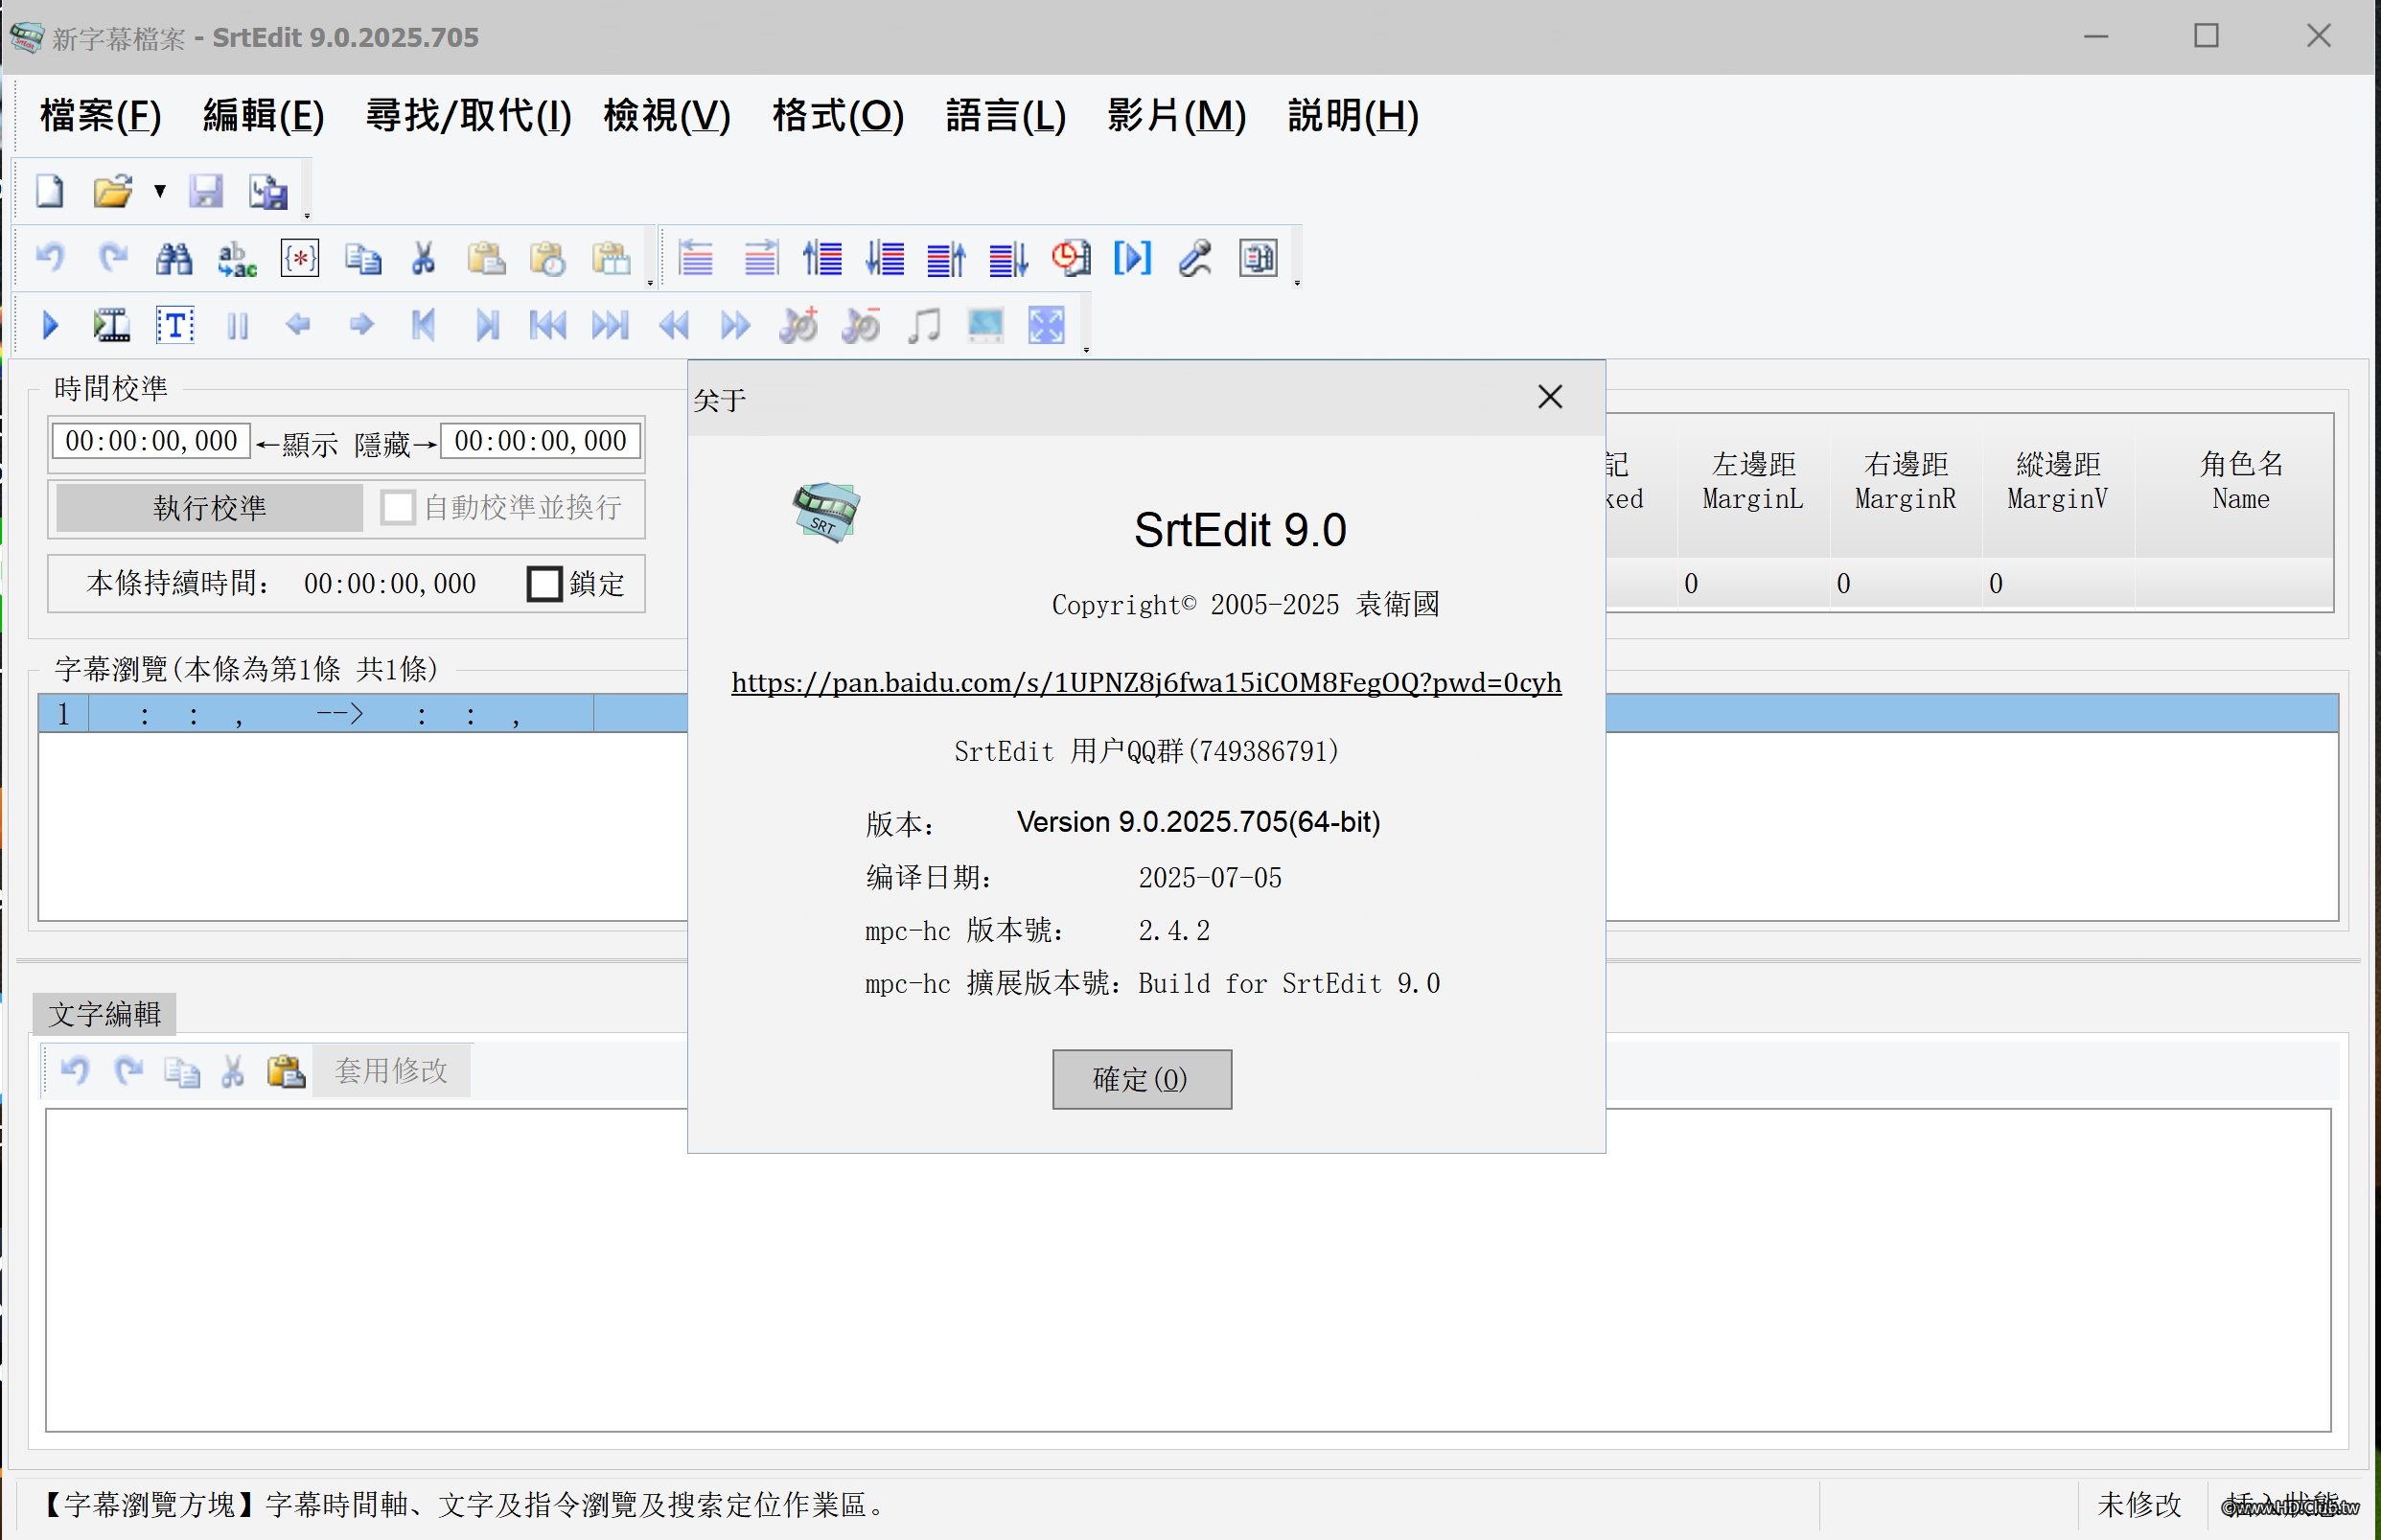Click the blue-lines down-arrow icon
This screenshot has height=1540, width=2381.
[1008, 258]
